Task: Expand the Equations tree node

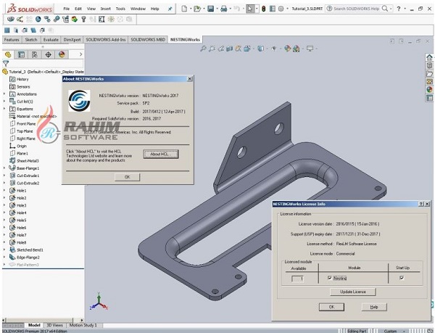Action: [4, 109]
